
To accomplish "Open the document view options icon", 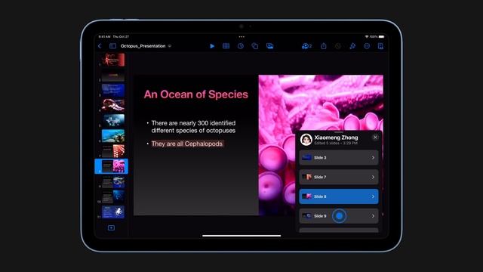I will coord(380,46).
